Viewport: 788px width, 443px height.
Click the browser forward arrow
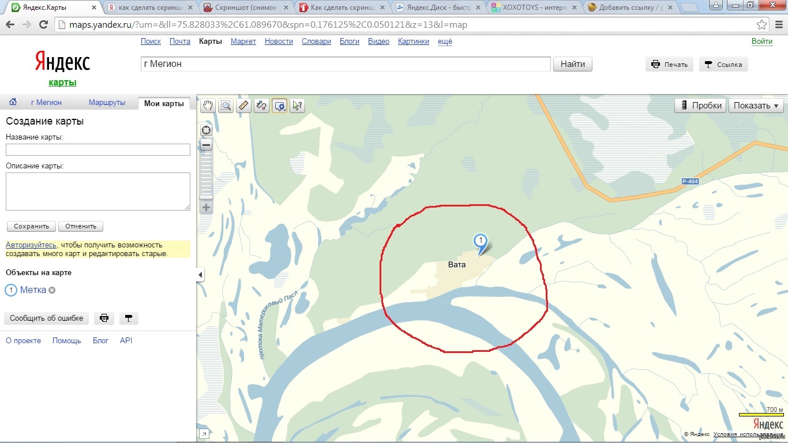(27, 25)
